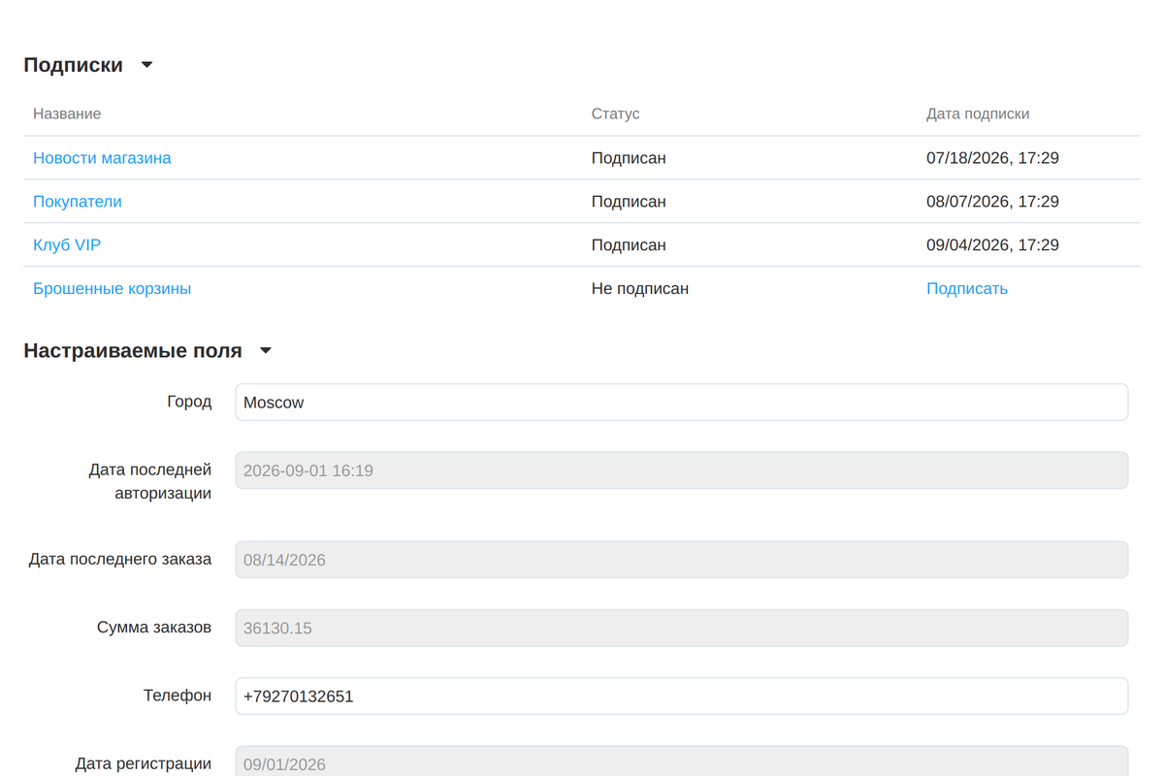Select the date 07/18/2026, 17:29
The image size is (1164, 776).
(x=992, y=158)
